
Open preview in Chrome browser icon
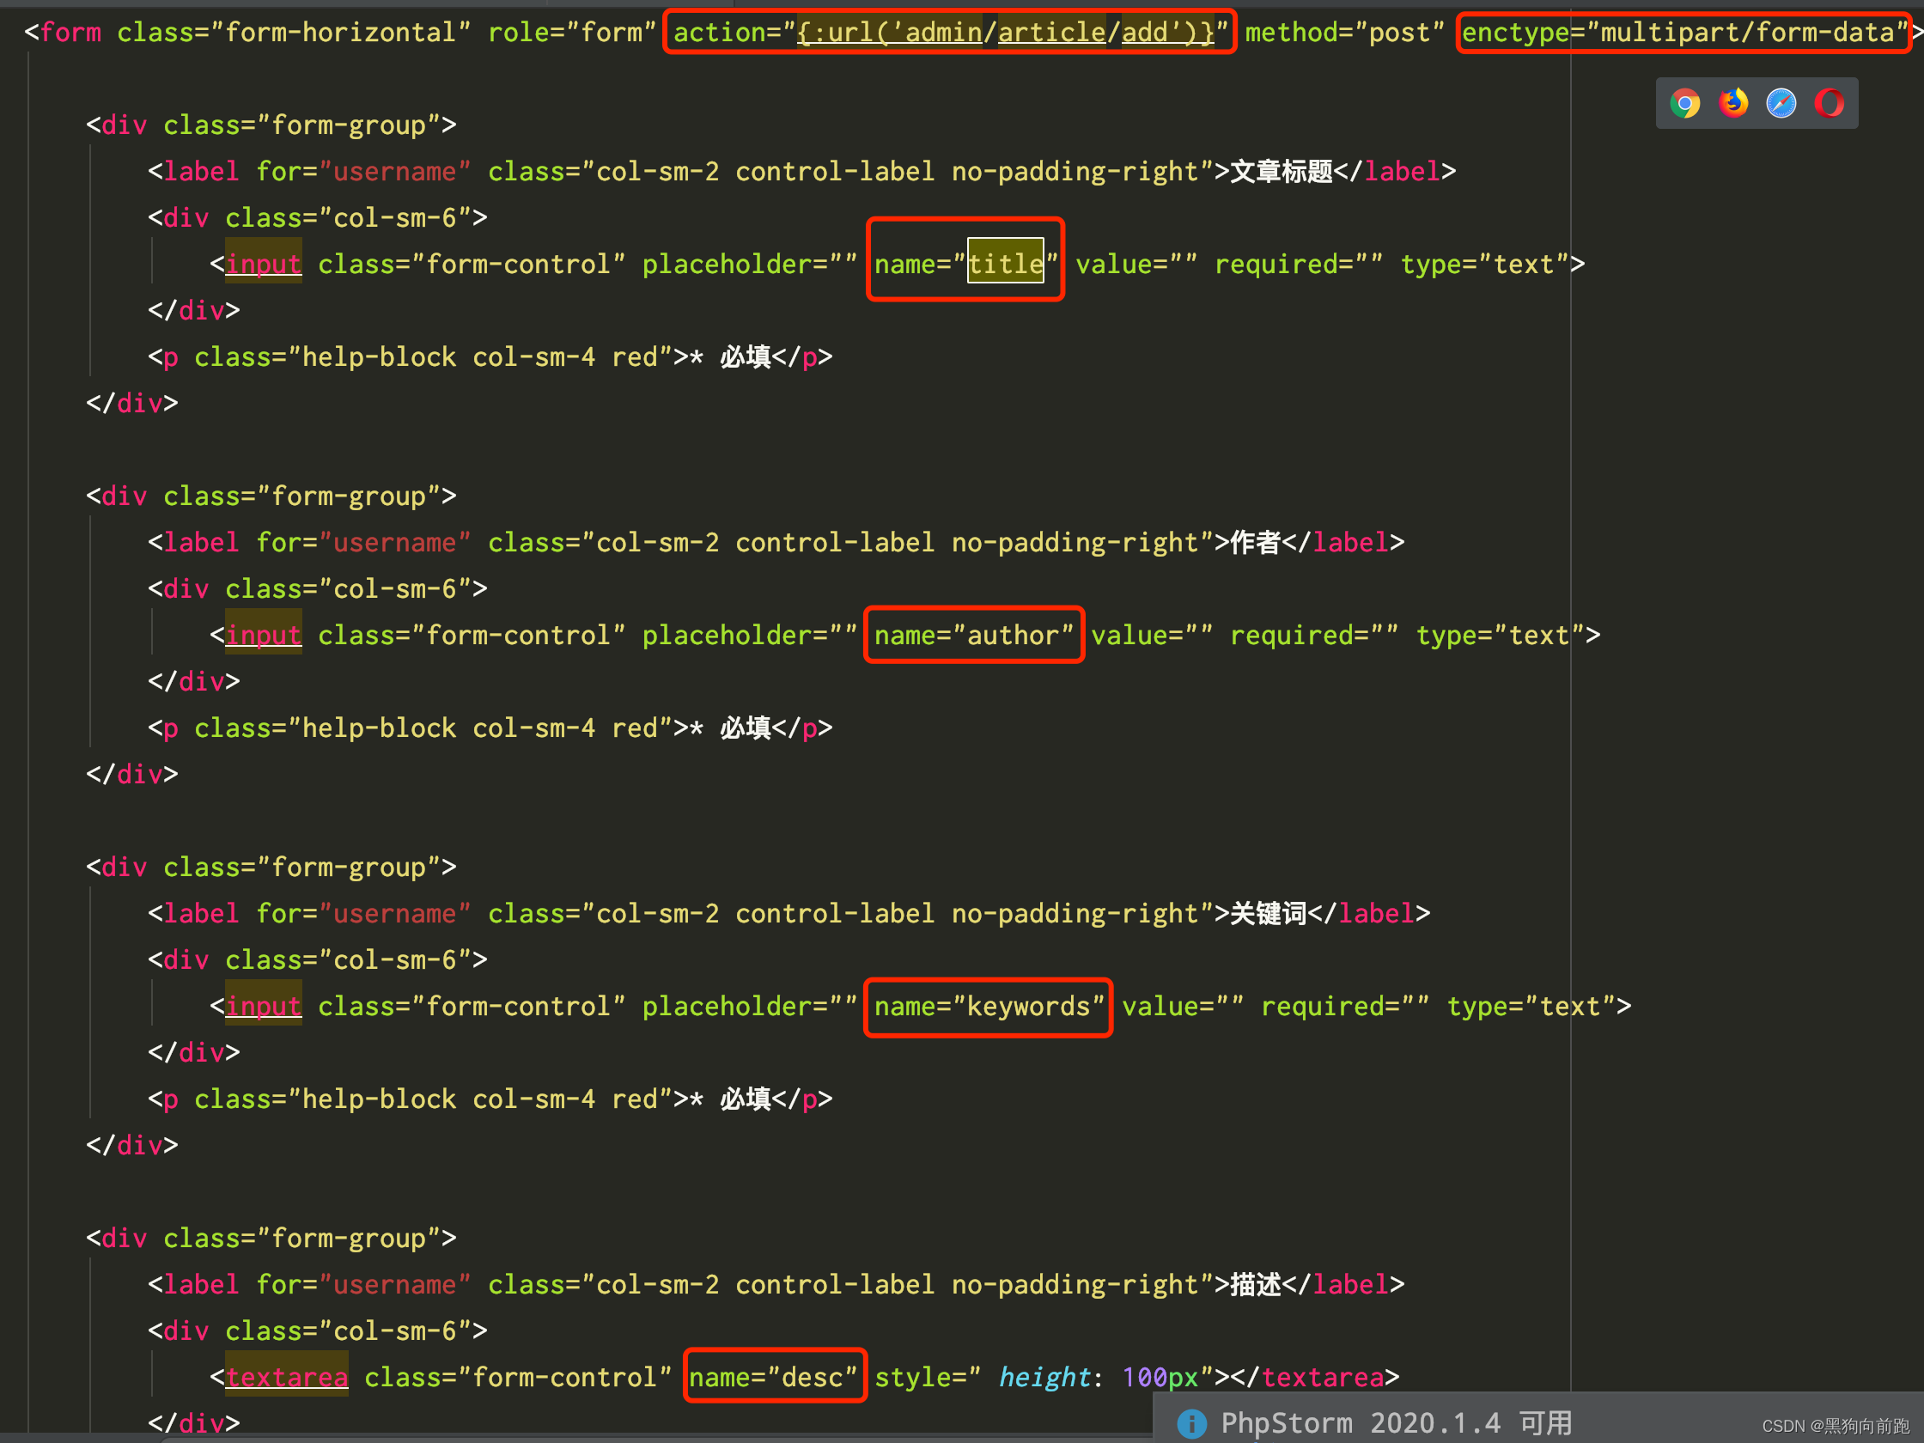pyautogui.click(x=1685, y=104)
